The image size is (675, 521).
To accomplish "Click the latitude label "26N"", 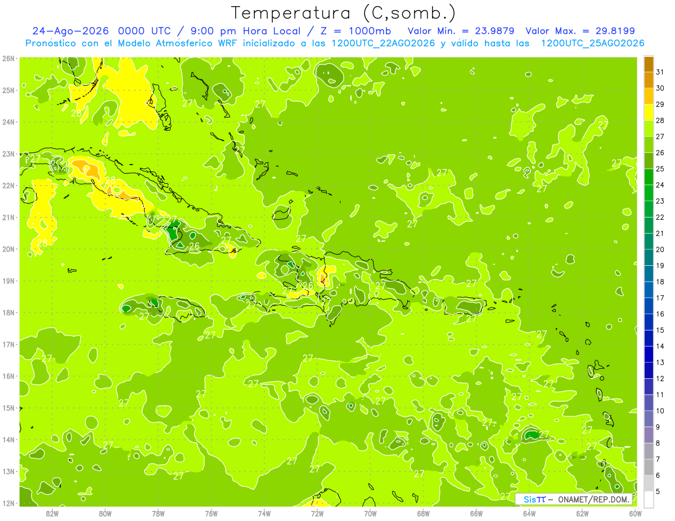I will (8, 58).
